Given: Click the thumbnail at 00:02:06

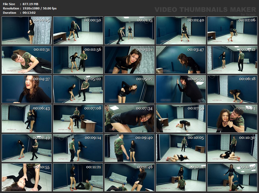Looking at the screenshot, I should pos(232,30).
